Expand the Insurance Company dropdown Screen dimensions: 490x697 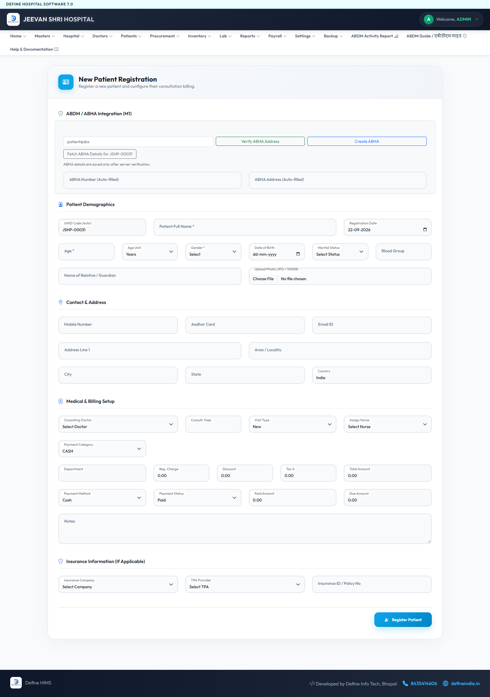[x=118, y=584]
